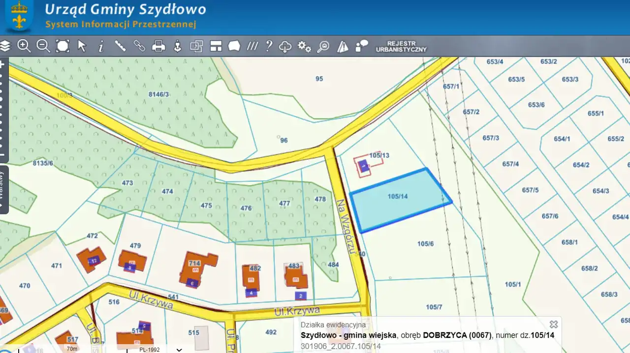The width and height of the screenshot is (630, 353).
Task: Click the Na Wzgórzu street label
Action: [x=346, y=226]
